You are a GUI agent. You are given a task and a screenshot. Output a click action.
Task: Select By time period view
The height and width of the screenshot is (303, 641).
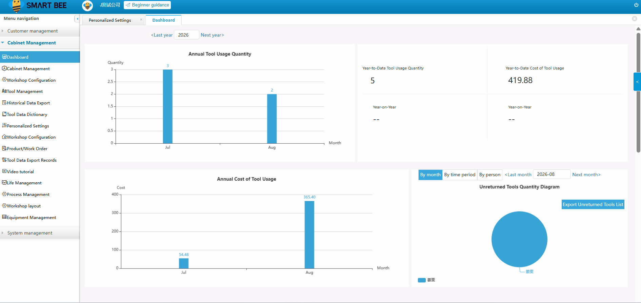(460, 175)
